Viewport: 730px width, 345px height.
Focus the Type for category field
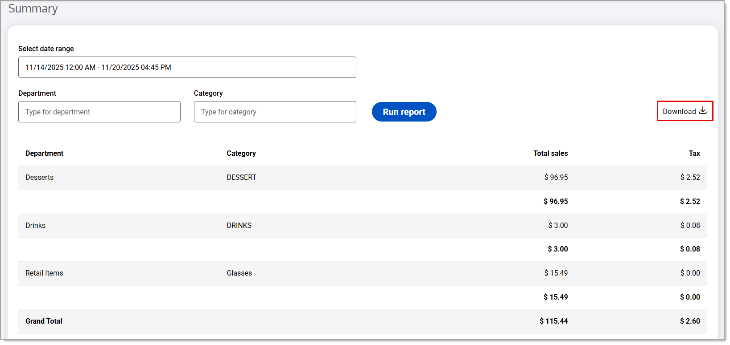(275, 112)
